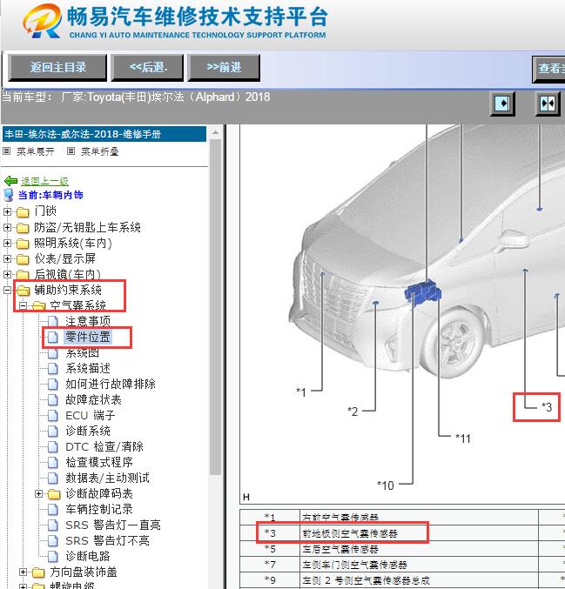This screenshot has width=565, height=589.
Task: Go back with the <<后退 button
Action: coord(147,68)
